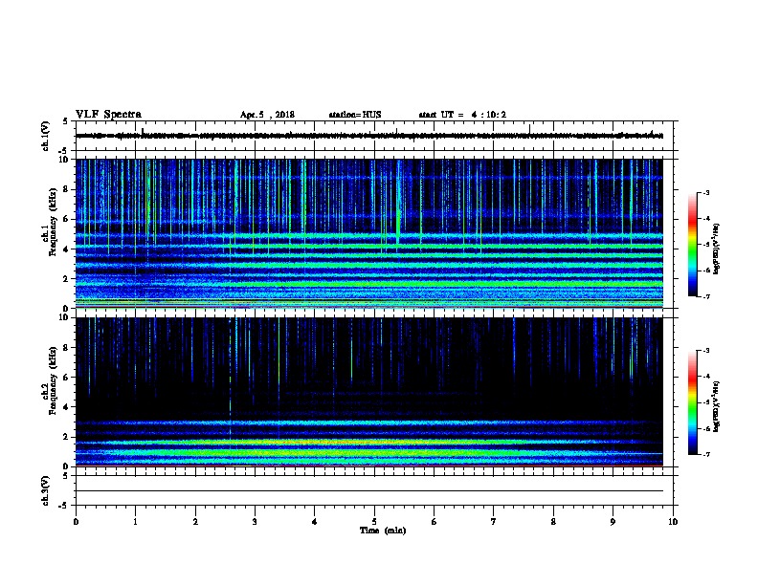Click the ch.1 color bar legend title
Image resolution: width=758 pixels, height=585 pixels.
point(717,249)
